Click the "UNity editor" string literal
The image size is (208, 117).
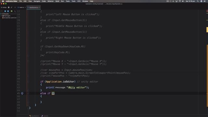point(77,87)
